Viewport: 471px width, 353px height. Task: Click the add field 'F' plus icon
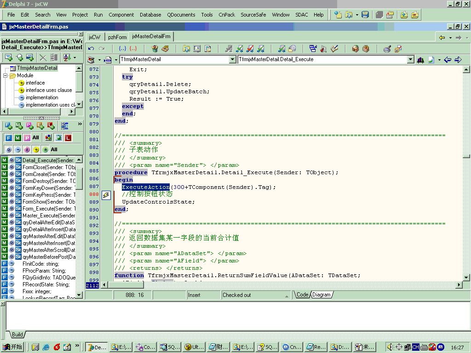(x=9, y=125)
